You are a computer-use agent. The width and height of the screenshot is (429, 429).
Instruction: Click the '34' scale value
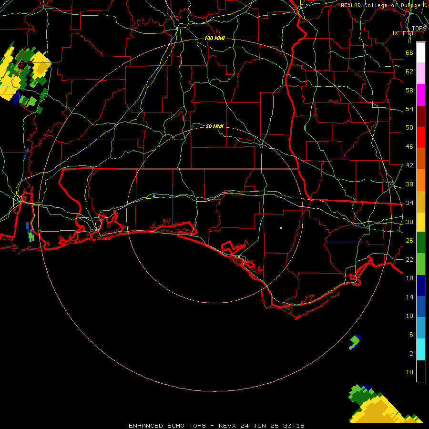[409, 203]
